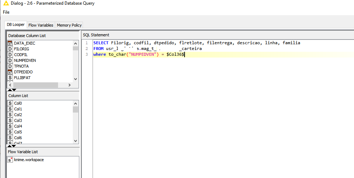
Task: Click vertical scrollbar thumb in Column List
Action: (x=75, y=110)
